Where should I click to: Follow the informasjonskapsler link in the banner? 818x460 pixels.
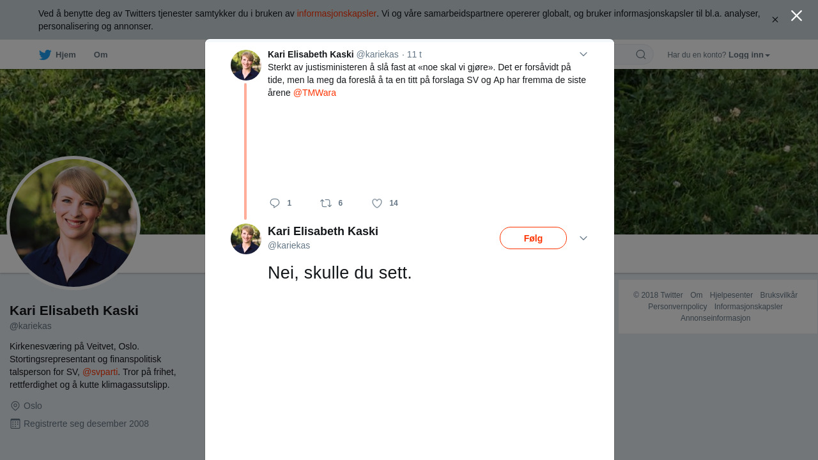click(x=336, y=13)
